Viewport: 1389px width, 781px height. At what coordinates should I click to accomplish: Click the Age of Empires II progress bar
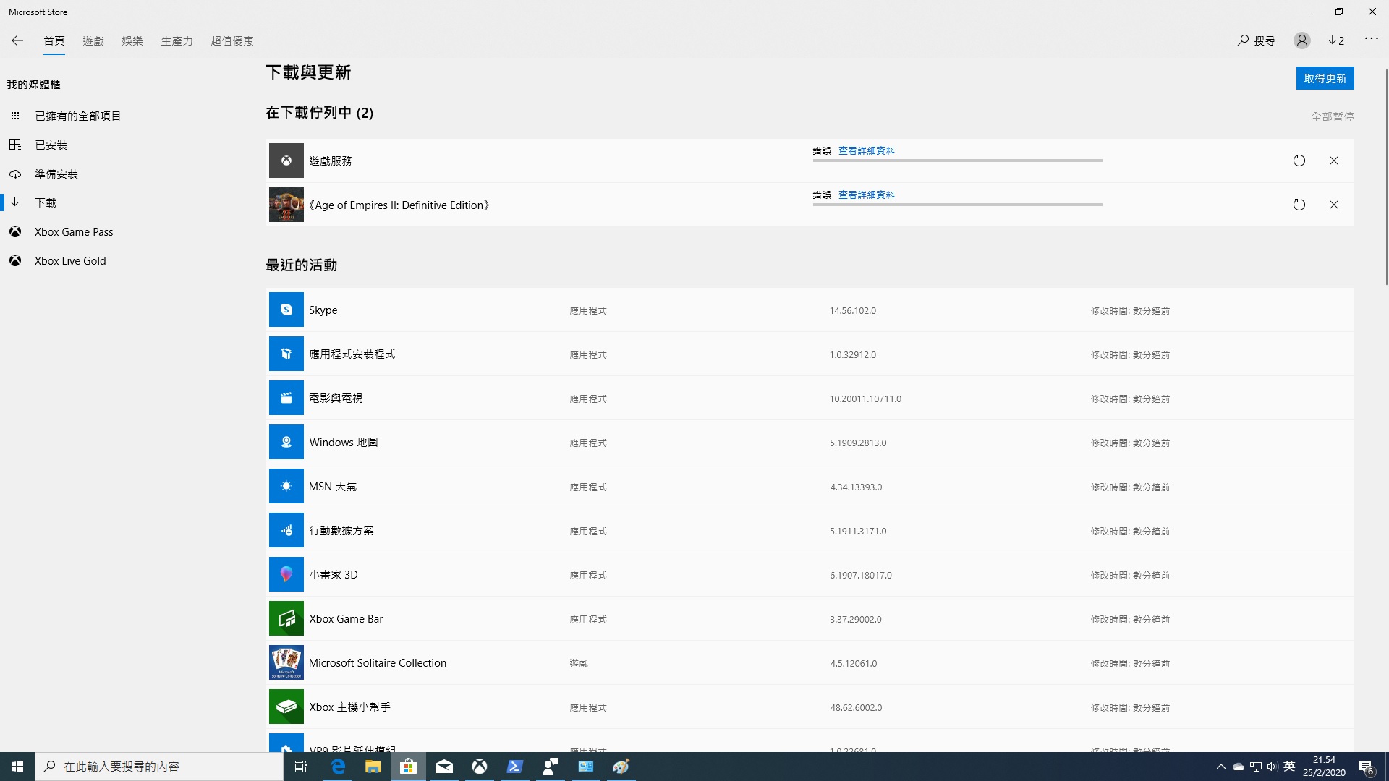pos(957,205)
